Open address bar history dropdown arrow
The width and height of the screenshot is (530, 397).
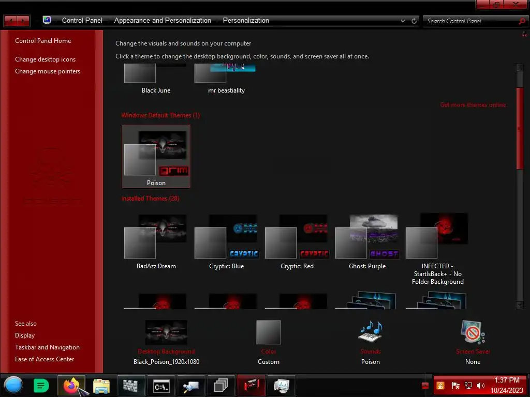(403, 21)
